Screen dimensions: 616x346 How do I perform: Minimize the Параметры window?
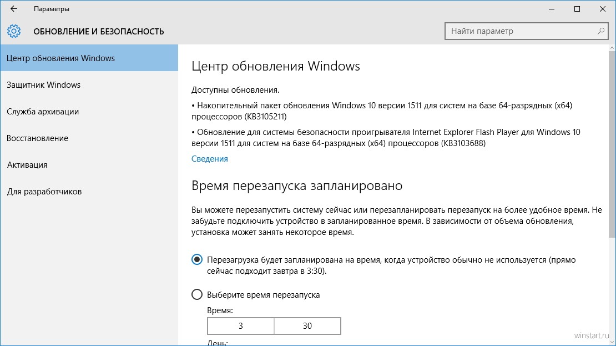click(x=552, y=9)
